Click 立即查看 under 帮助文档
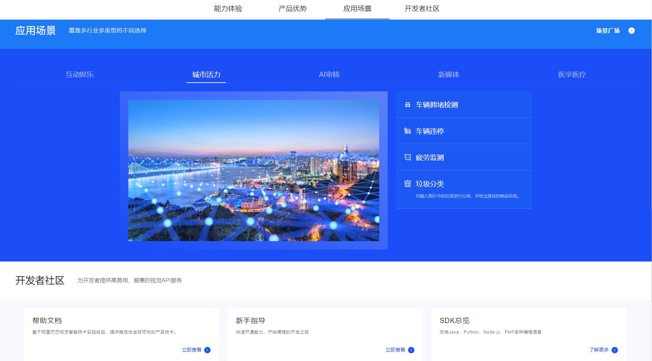The image size is (652, 361). pyautogui.click(x=192, y=350)
